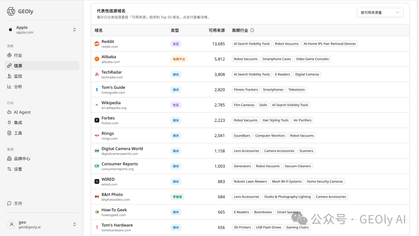Click the Hair Styling Tools tag
Screen dimensions: 419x236
tap(275, 120)
